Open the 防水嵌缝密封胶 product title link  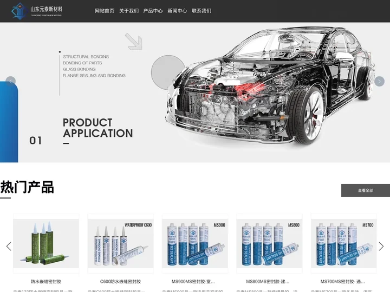point(46,282)
